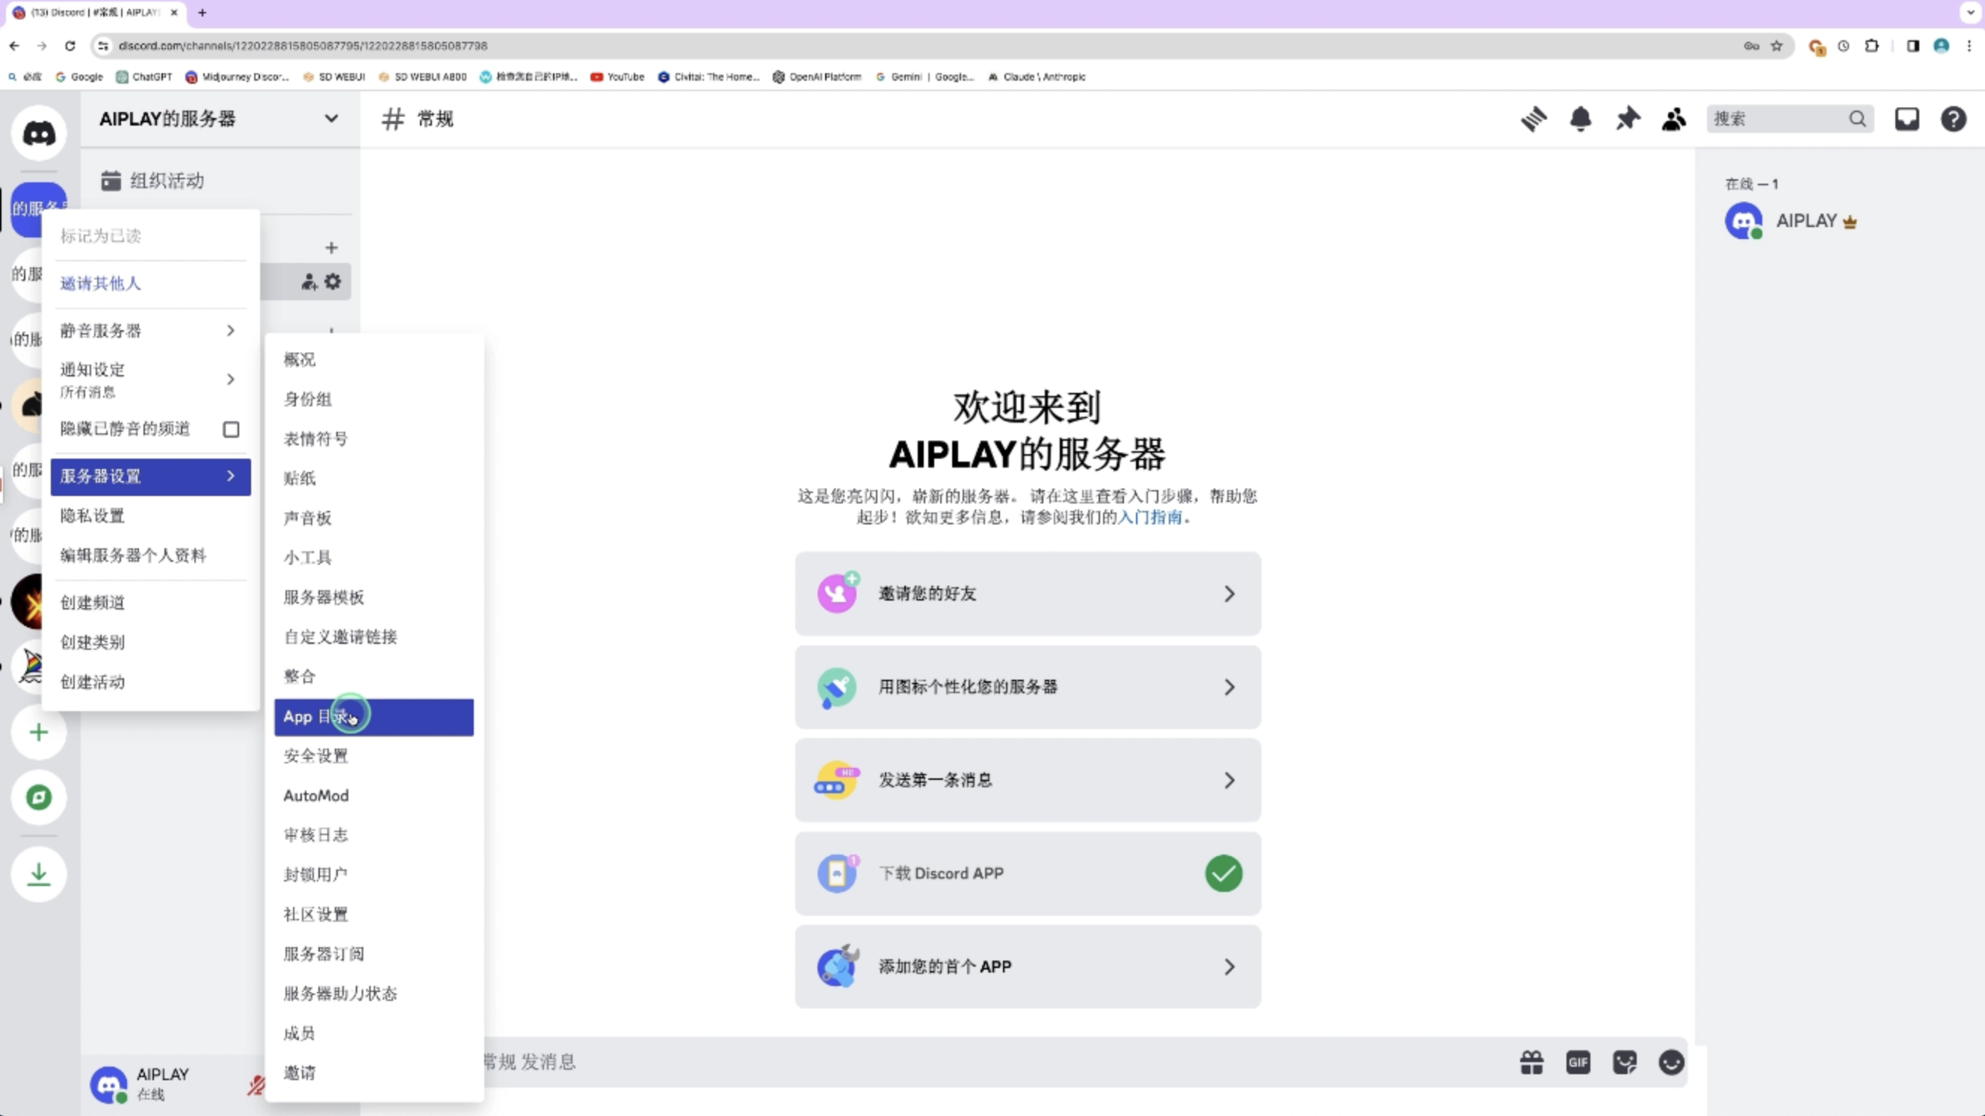Expand server settings submenu arrow
Screen dimensions: 1985x1116
tap(230, 476)
